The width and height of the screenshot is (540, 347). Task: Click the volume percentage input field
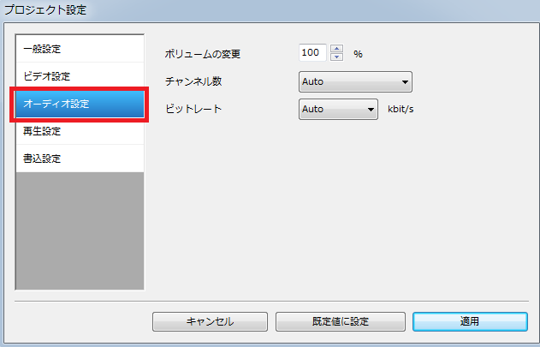click(312, 53)
